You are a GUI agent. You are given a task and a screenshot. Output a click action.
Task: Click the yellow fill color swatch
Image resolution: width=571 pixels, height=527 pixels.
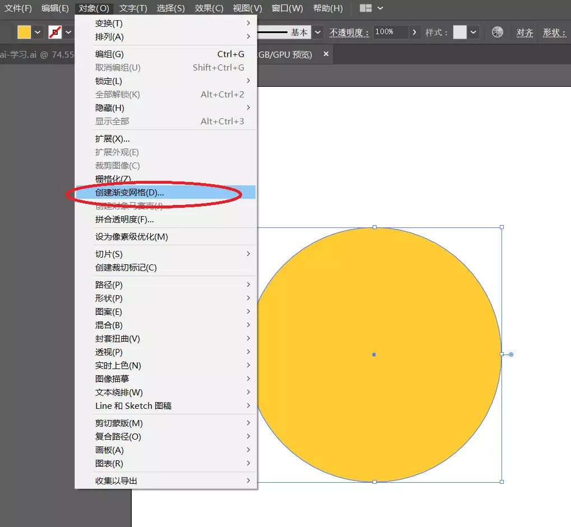click(24, 32)
